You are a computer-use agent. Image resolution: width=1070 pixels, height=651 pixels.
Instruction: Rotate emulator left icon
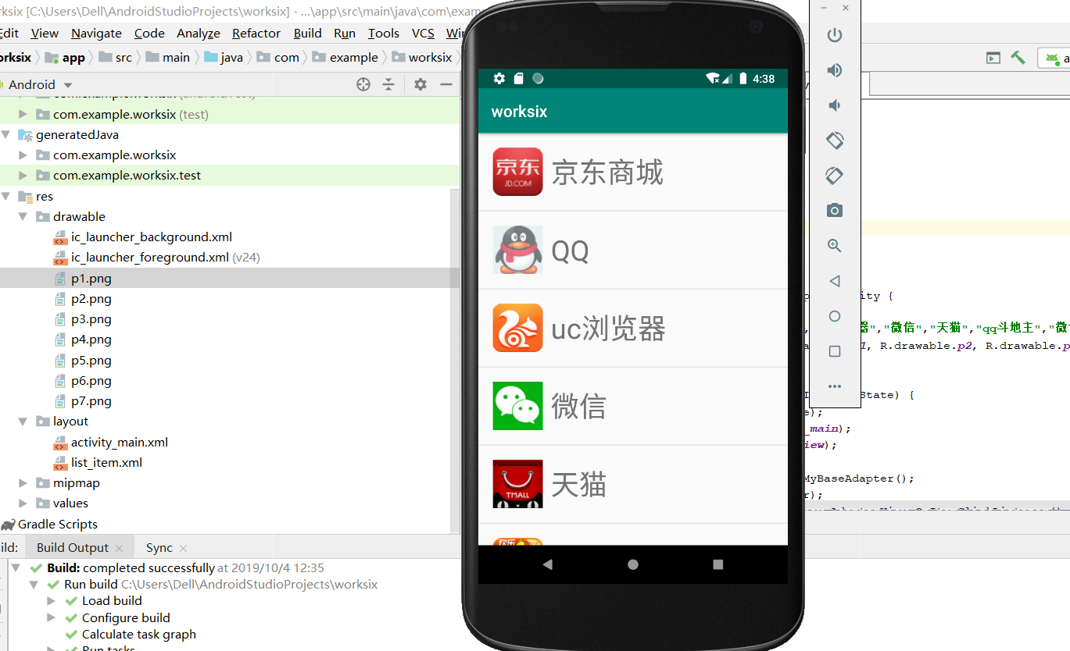[835, 141]
